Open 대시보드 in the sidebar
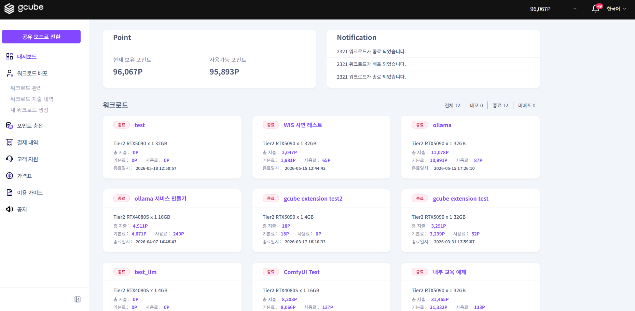 tap(27, 56)
